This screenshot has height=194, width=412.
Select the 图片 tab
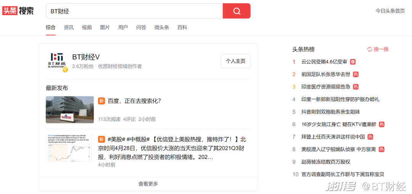105,27
